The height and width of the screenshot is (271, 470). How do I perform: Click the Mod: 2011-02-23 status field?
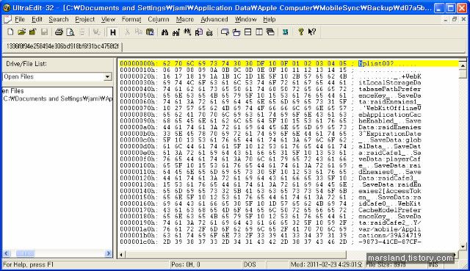(x=326, y=264)
